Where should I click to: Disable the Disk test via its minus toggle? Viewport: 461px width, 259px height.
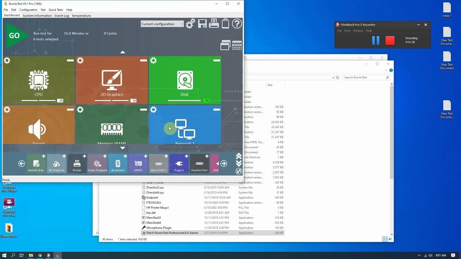(216, 60)
